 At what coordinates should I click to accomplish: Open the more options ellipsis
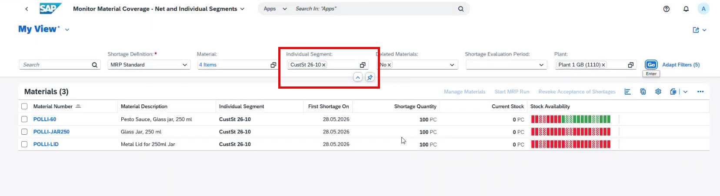pos(700,92)
